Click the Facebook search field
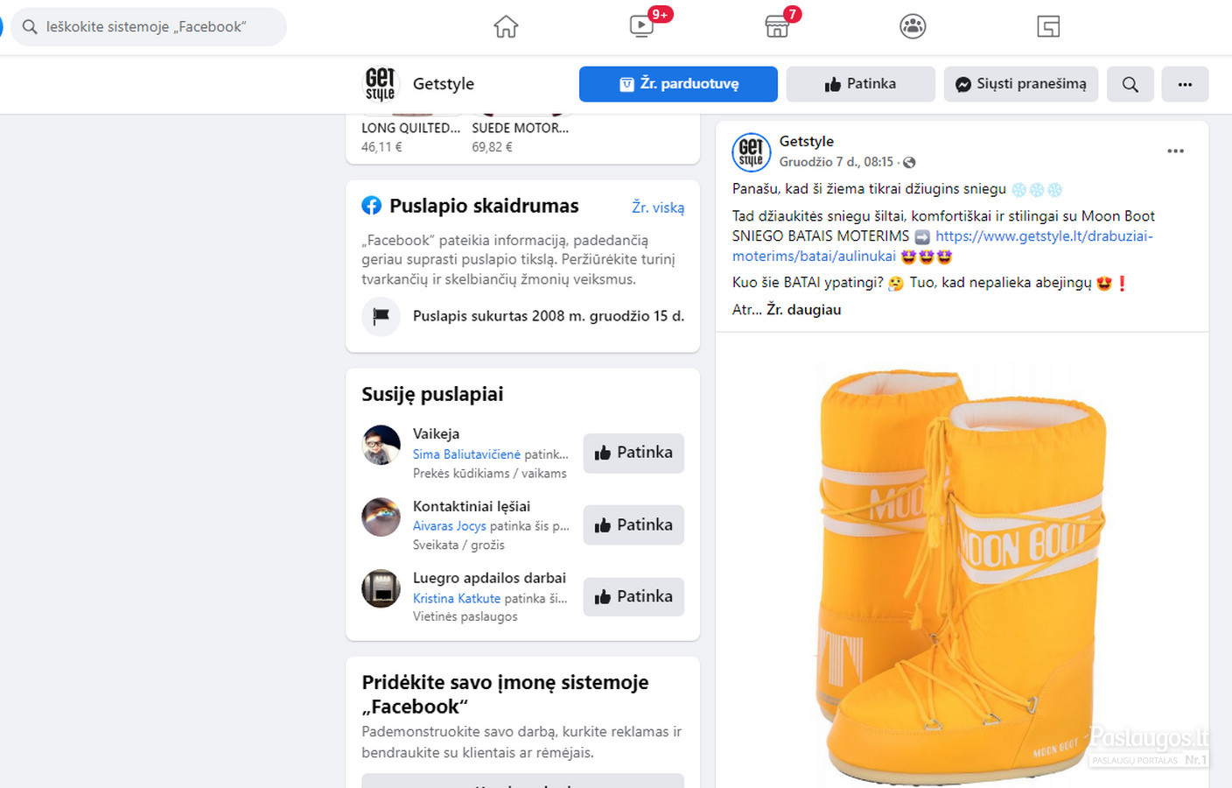The width and height of the screenshot is (1232, 788). click(149, 27)
